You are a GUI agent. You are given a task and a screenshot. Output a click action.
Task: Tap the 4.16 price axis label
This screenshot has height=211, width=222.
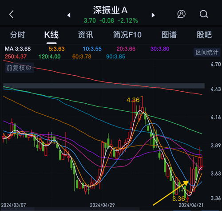tap(216, 118)
